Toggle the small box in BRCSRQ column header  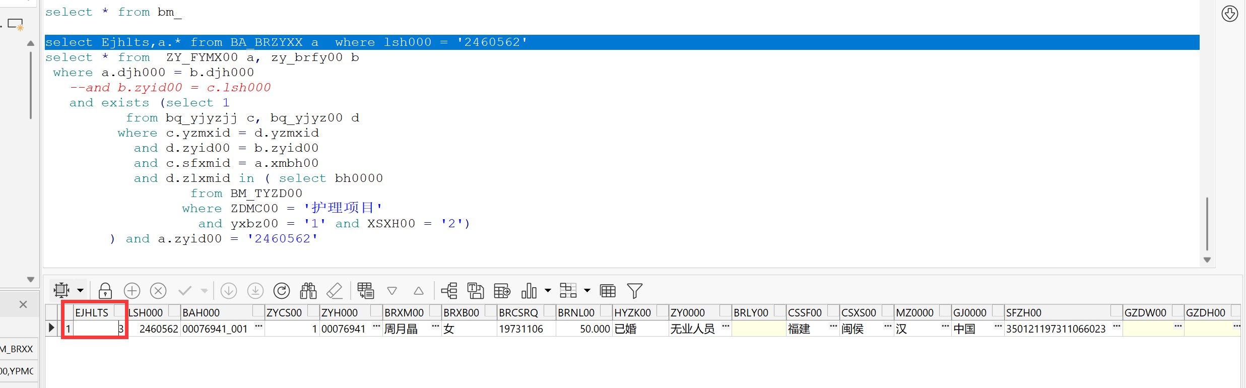click(550, 310)
